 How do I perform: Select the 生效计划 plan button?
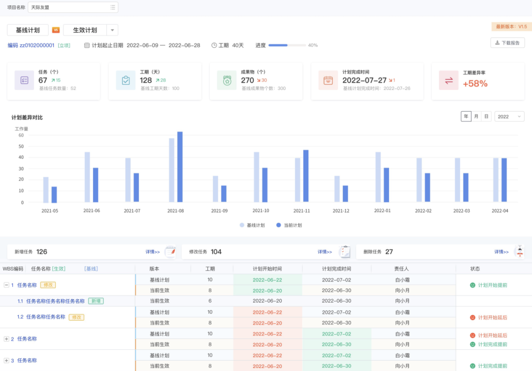tap(85, 30)
